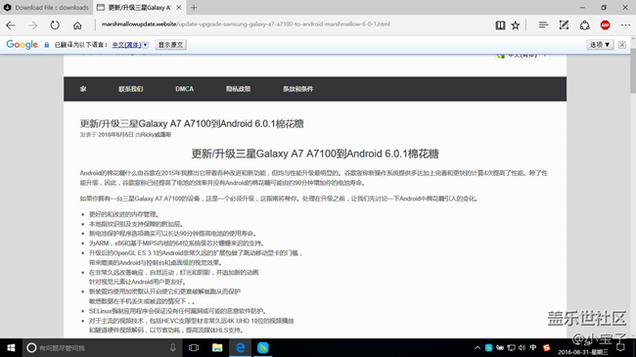636x357 pixels.
Task: Refresh the page
Action: click(55, 25)
